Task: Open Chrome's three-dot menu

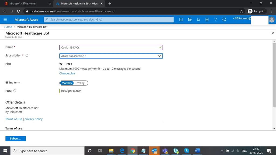Action: click(271, 11)
